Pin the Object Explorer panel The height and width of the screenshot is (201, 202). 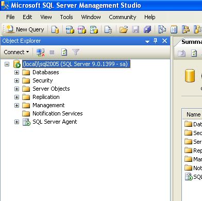click(155, 41)
